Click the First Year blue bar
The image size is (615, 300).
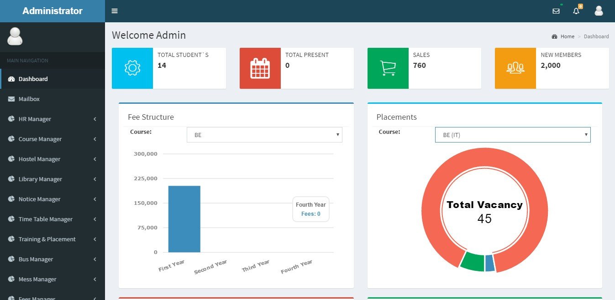point(184,219)
